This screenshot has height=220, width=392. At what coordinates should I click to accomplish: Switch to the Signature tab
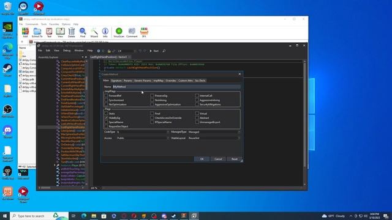116,81
